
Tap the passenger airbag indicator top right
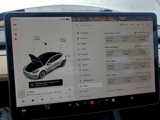pyautogui.click(x=148, y=19)
